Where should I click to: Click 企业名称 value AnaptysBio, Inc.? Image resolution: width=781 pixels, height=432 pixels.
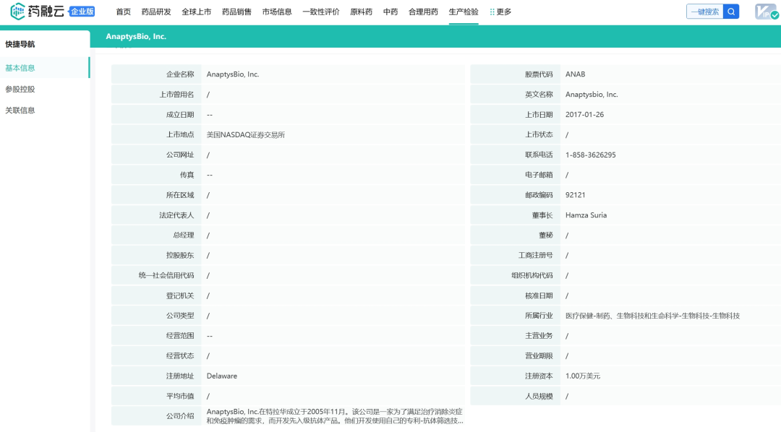point(233,74)
